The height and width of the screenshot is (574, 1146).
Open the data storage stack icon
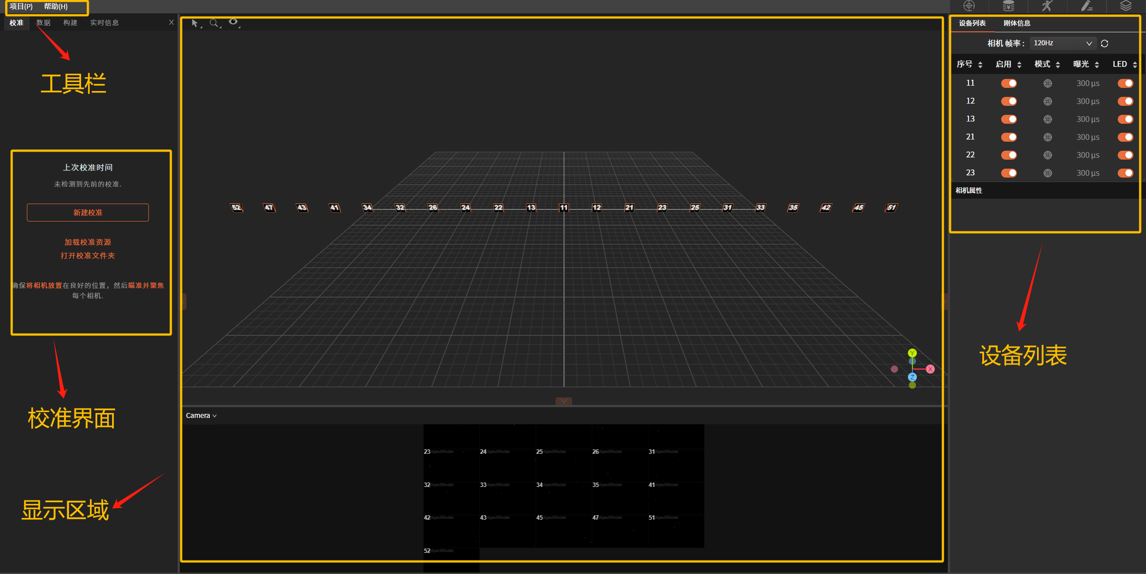click(1008, 6)
